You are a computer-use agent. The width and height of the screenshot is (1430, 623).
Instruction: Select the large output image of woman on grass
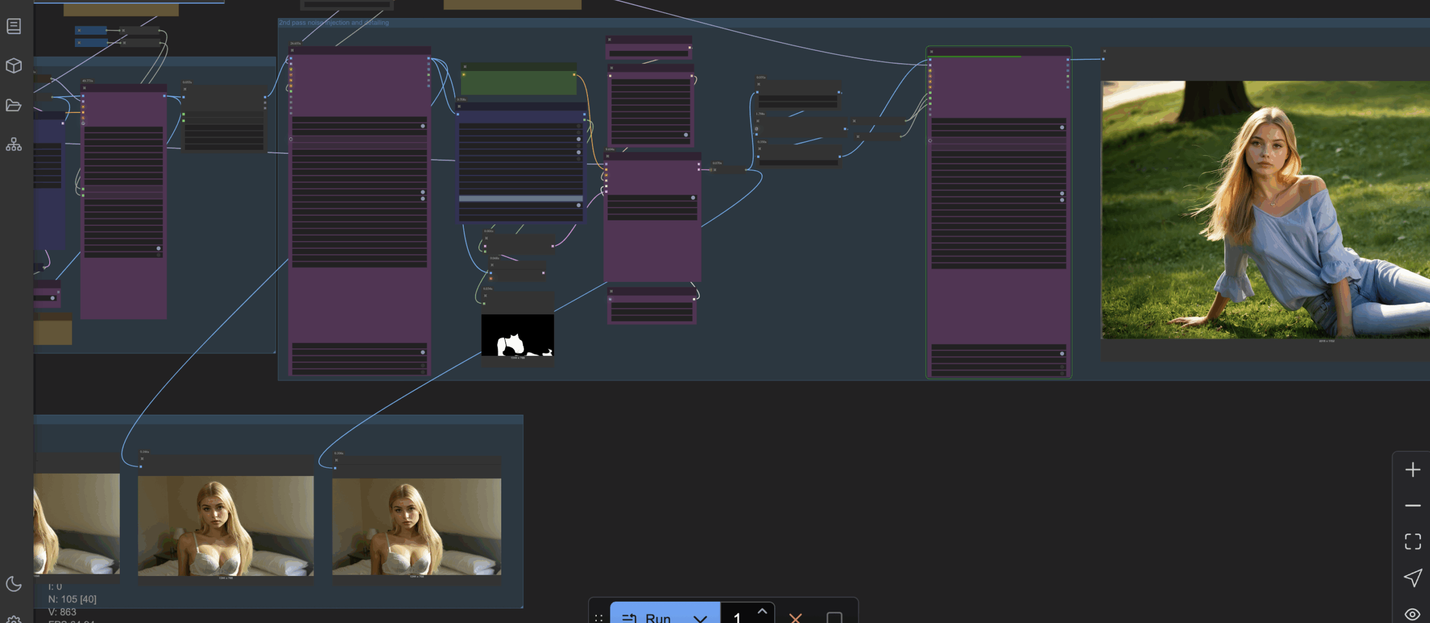tap(1266, 210)
